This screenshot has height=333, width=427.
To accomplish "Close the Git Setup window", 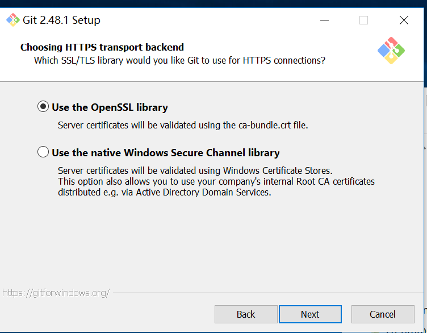I will (404, 20).
